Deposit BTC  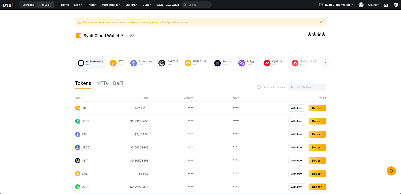click(x=317, y=108)
